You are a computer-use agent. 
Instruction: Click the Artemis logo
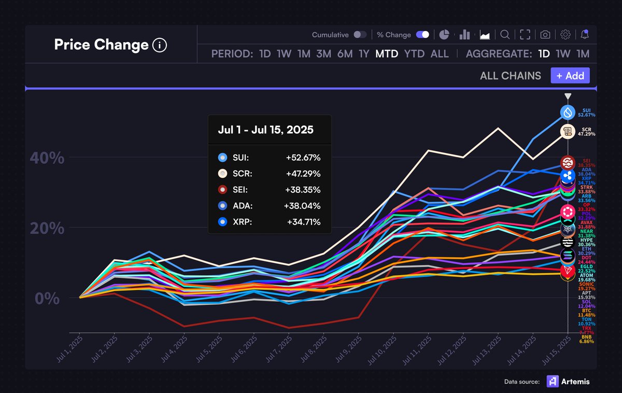pos(568,381)
